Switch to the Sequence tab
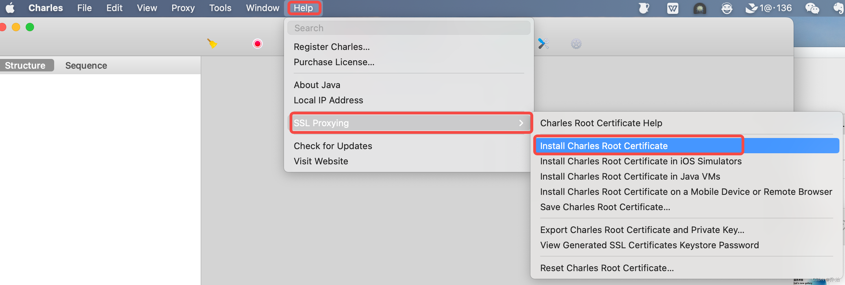Image resolution: width=845 pixels, height=285 pixels. (86, 65)
